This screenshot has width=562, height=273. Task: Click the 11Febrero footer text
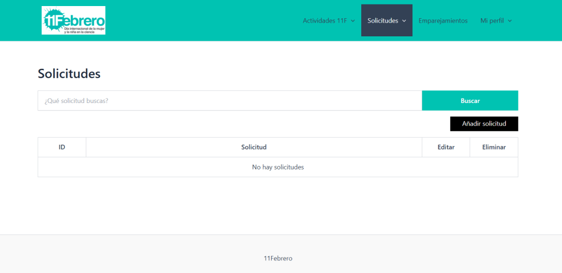point(278,258)
